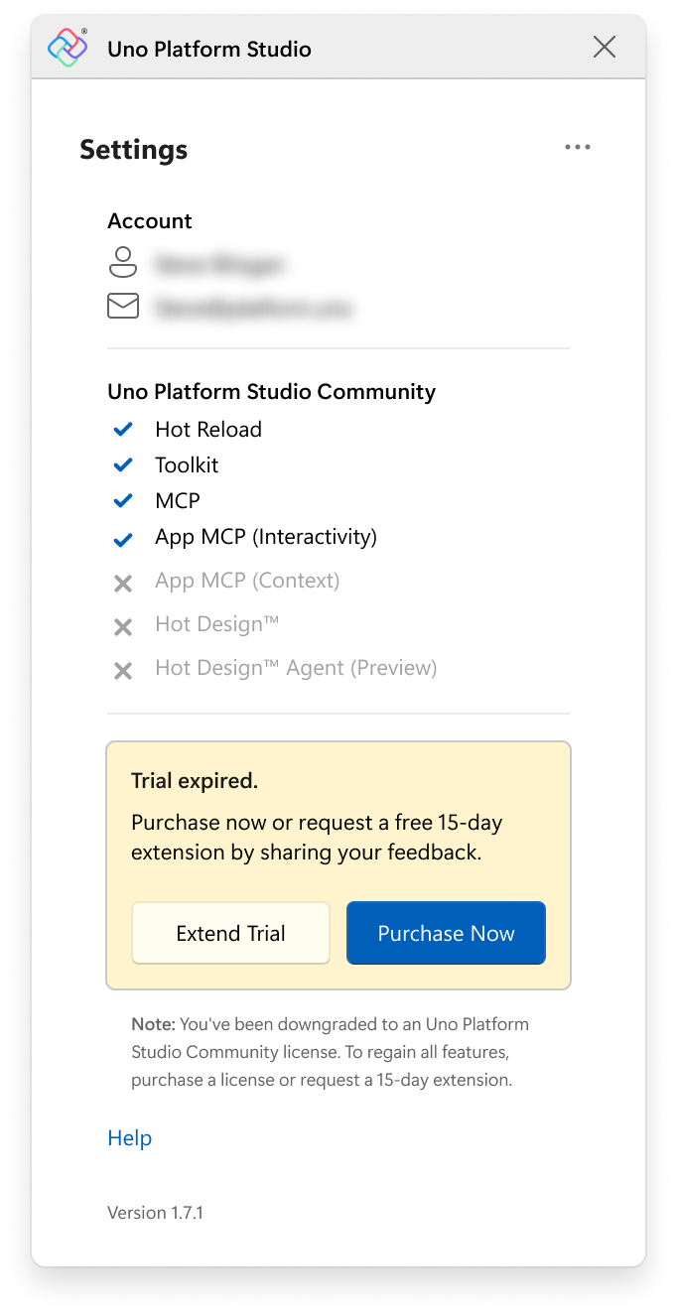Click the Hot Reload checkmark icon
Screen dimensions: 677x1314
tap(123, 430)
